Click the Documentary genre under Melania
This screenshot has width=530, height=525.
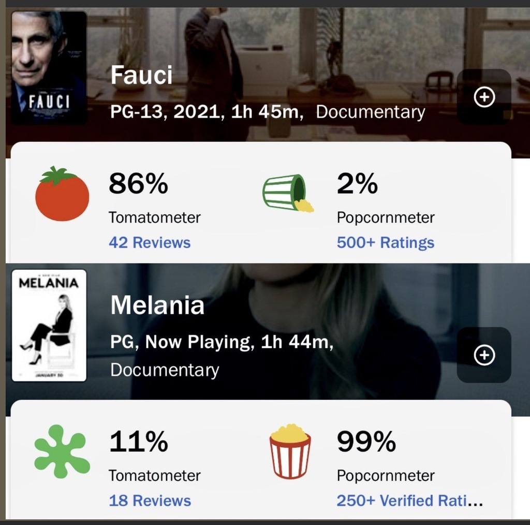point(165,370)
